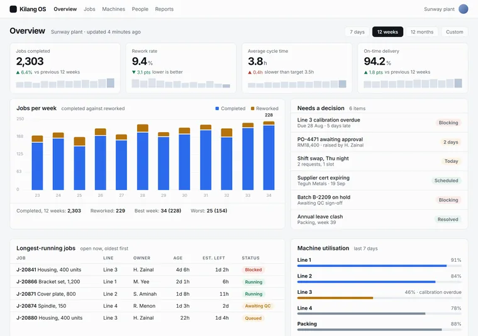Viewport: 478px width, 336px height.
Task: Open Line 3 calibration overdue item
Action: [x=379, y=123]
